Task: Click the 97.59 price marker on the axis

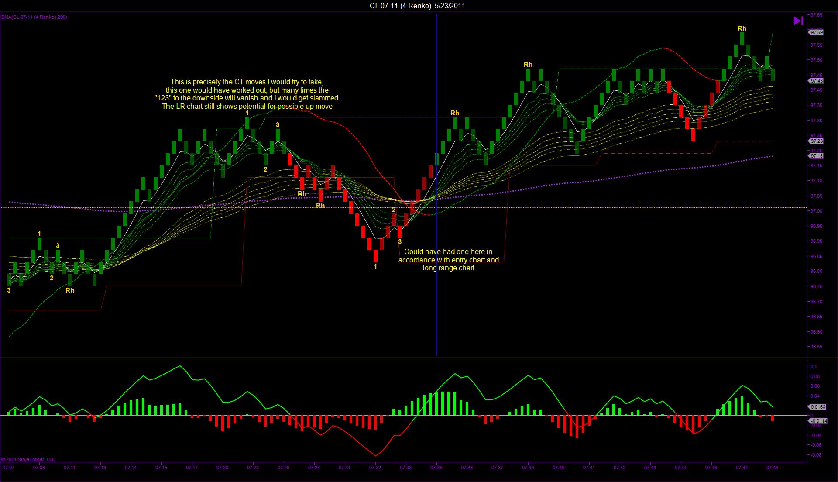Action: click(x=817, y=32)
